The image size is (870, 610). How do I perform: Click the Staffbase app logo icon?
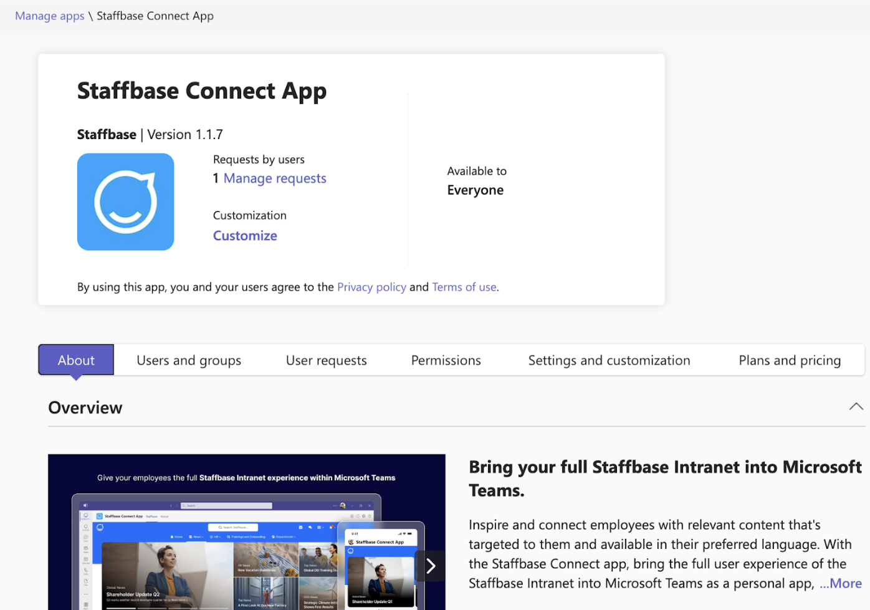125,202
